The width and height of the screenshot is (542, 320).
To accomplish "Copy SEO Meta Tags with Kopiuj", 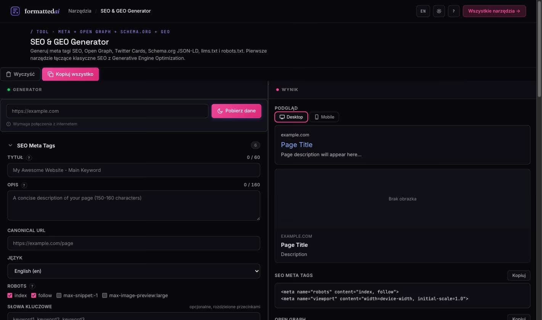I will click(519, 275).
